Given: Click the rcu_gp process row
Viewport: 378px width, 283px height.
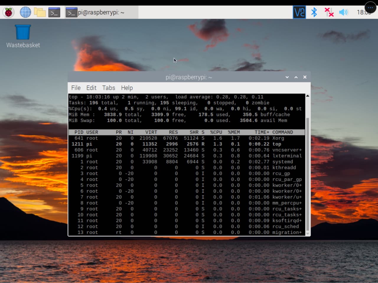Looking at the screenshot, I should 187,173.
